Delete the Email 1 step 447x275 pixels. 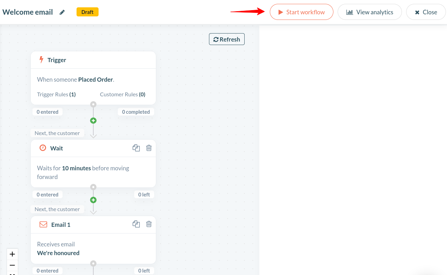[x=149, y=224]
